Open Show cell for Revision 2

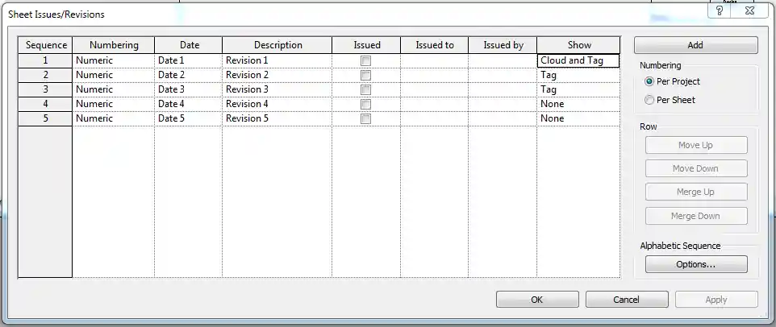578,75
